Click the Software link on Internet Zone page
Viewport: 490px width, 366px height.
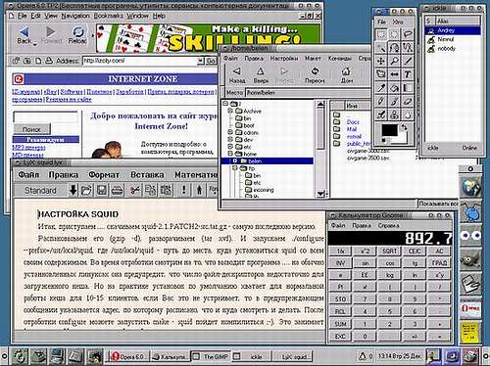coord(72,92)
